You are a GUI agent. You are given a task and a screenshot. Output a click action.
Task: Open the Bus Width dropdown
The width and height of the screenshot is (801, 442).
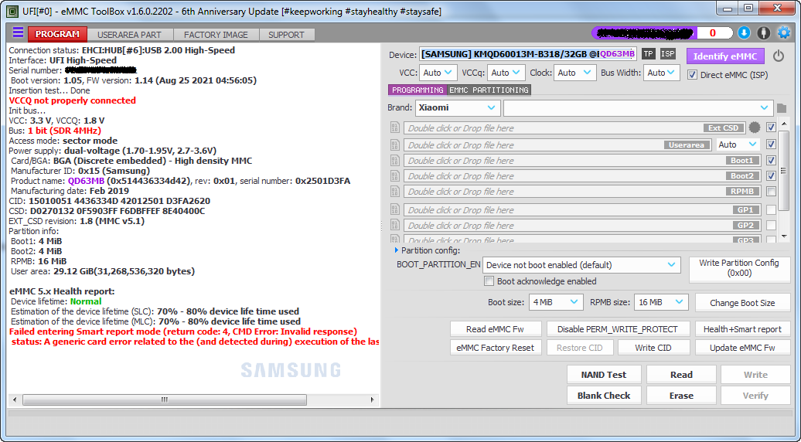click(662, 73)
